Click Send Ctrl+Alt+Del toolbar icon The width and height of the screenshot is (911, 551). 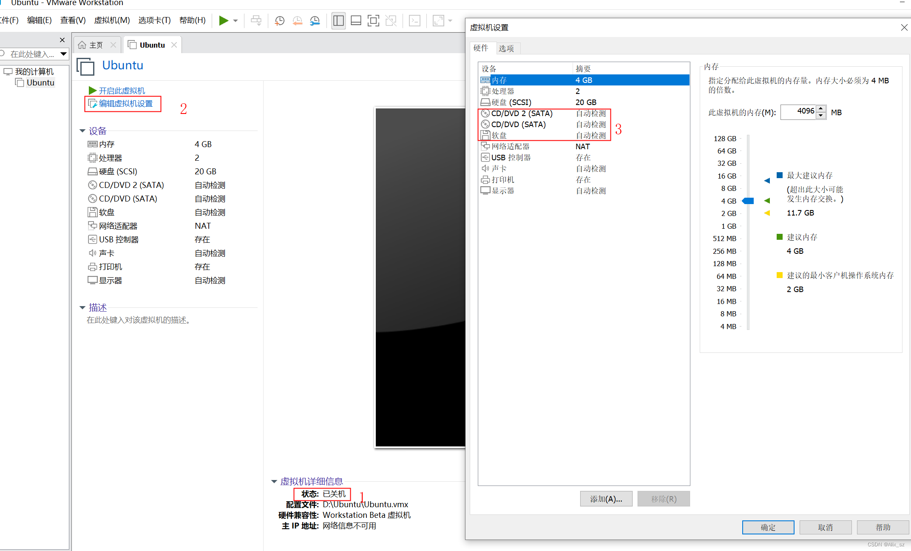[256, 20]
